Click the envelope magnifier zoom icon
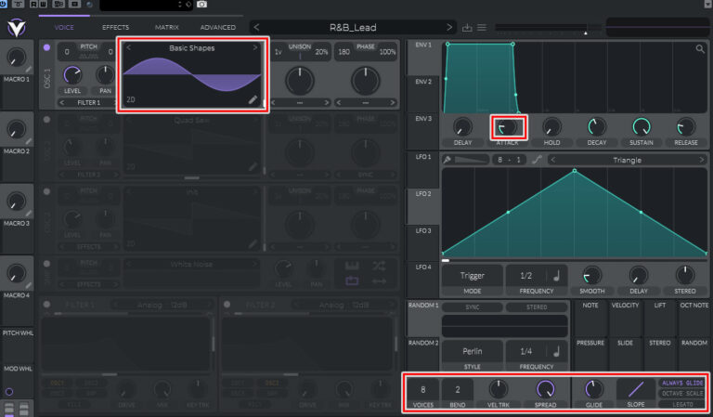 tap(699, 48)
